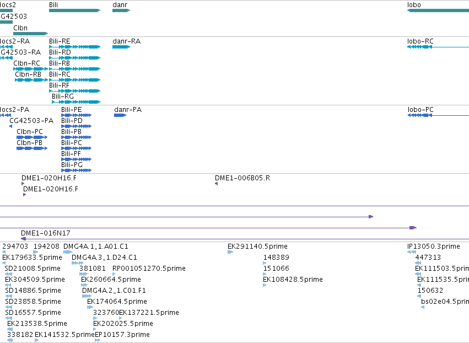Select EST 294703
Screen dimensions: 469x343
click(x=4, y=252)
